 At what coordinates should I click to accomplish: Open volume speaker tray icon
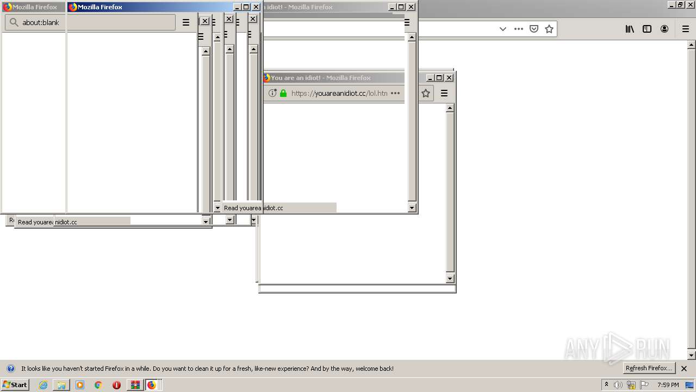tap(618, 385)
